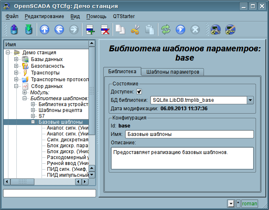Open the status bar dropdown button
The height and width of the screenshot is (210, 269).
[x=231, y=204]
